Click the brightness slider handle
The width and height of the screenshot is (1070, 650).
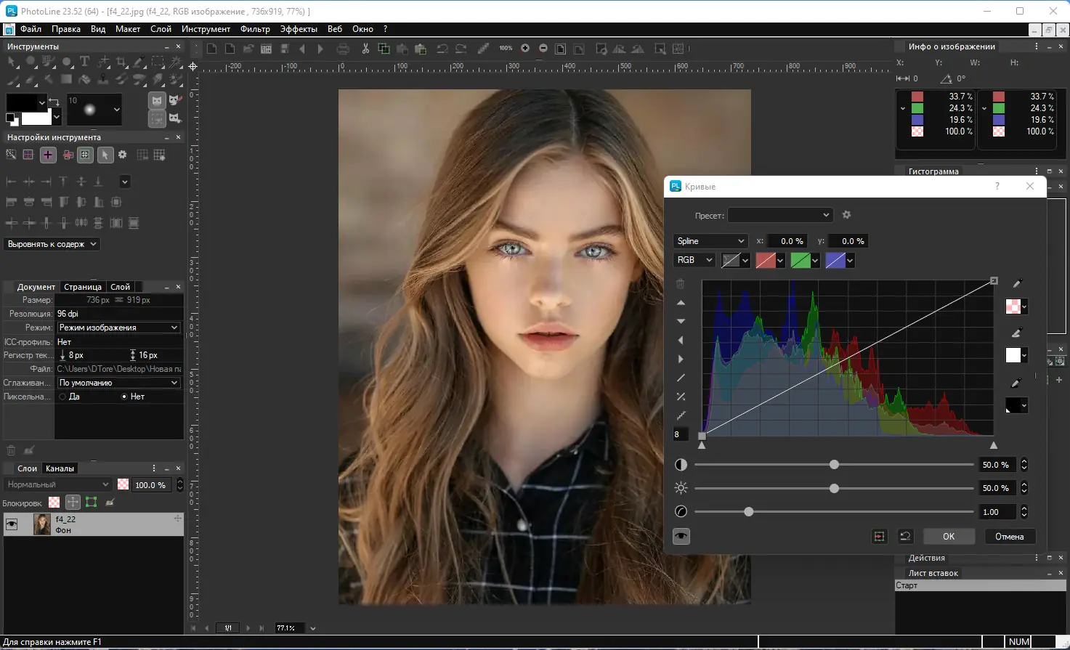(834, 488)
